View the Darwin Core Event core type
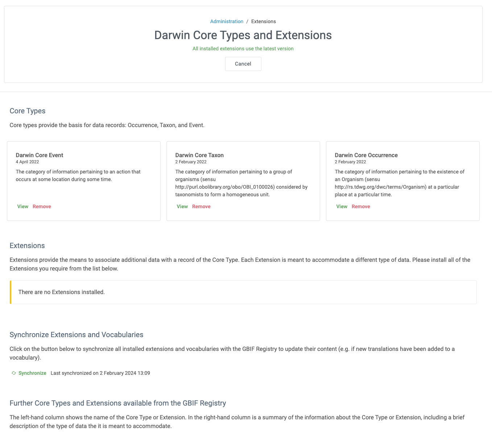 pyautogui.click(x=22, y=206)
